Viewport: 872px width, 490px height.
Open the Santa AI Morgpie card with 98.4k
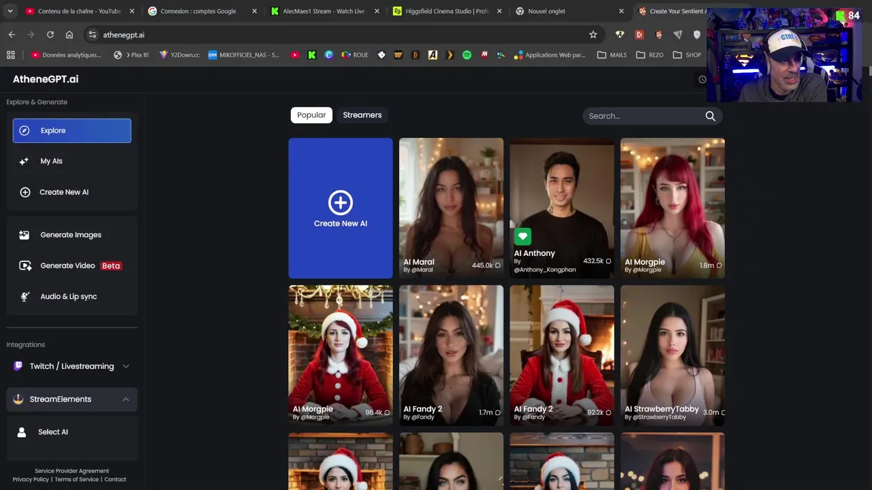tap(341, 355)
